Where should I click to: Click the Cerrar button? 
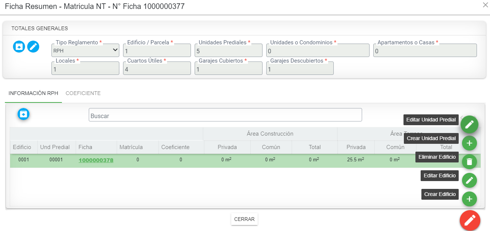(244, 219)
